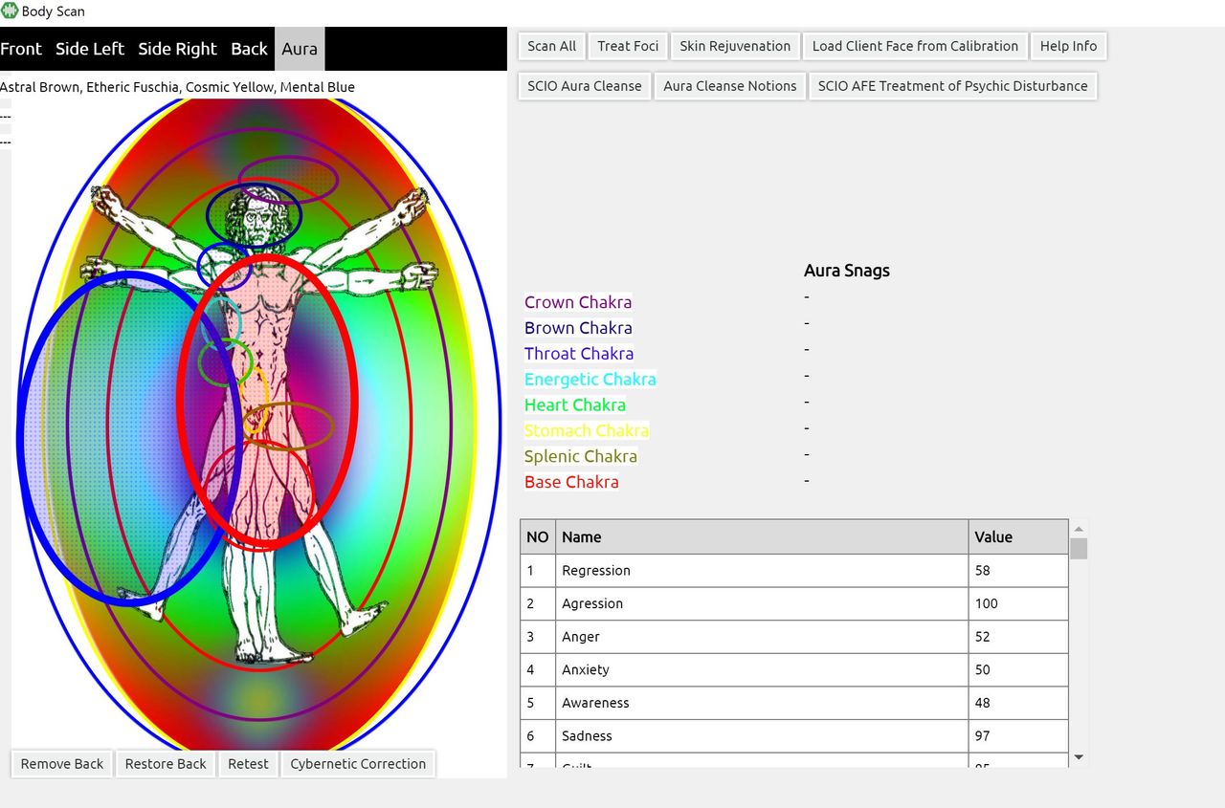Run the SCIO Aura Cleanse
This screenshot has height=808, width=1225.
coord(584,86)
